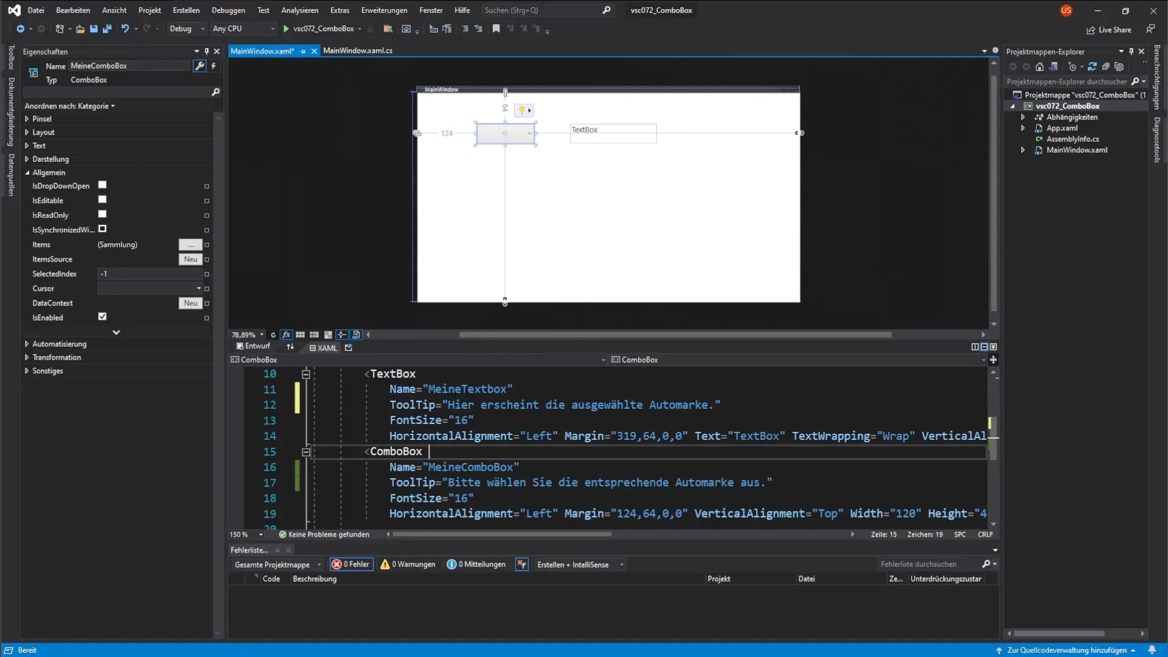The width and height of the screenshot is (1168, 657).
Task: Expand the Pinsel category
Action: point(27,119)
